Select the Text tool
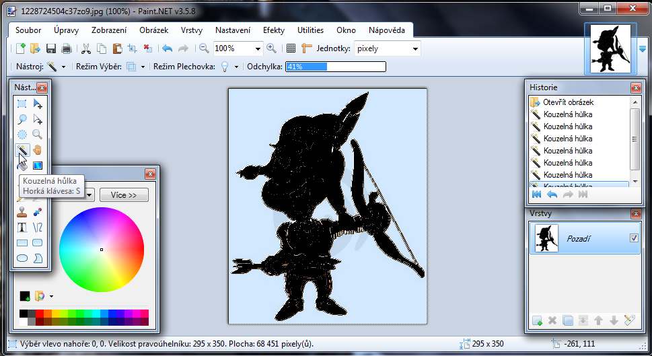 [x=22, y=227]
